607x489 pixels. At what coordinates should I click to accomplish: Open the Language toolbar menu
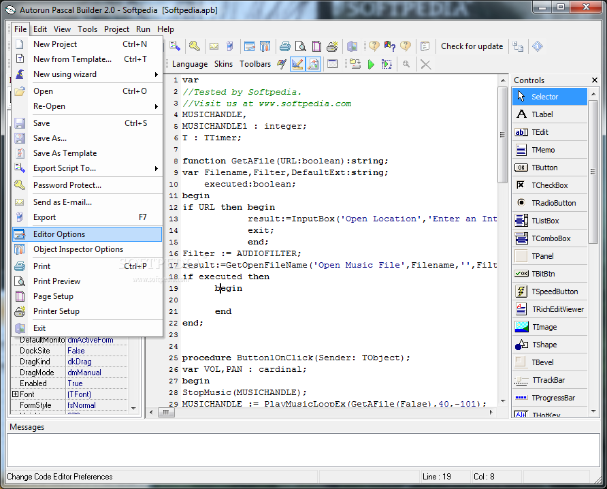tap(190, 64)
